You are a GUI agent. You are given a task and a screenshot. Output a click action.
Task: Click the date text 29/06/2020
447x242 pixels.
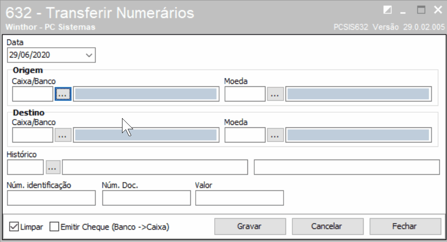pyautogui.click(x=29, y=55)
